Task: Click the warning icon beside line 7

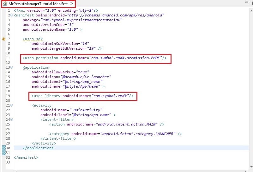Action: tap(4, 39)
